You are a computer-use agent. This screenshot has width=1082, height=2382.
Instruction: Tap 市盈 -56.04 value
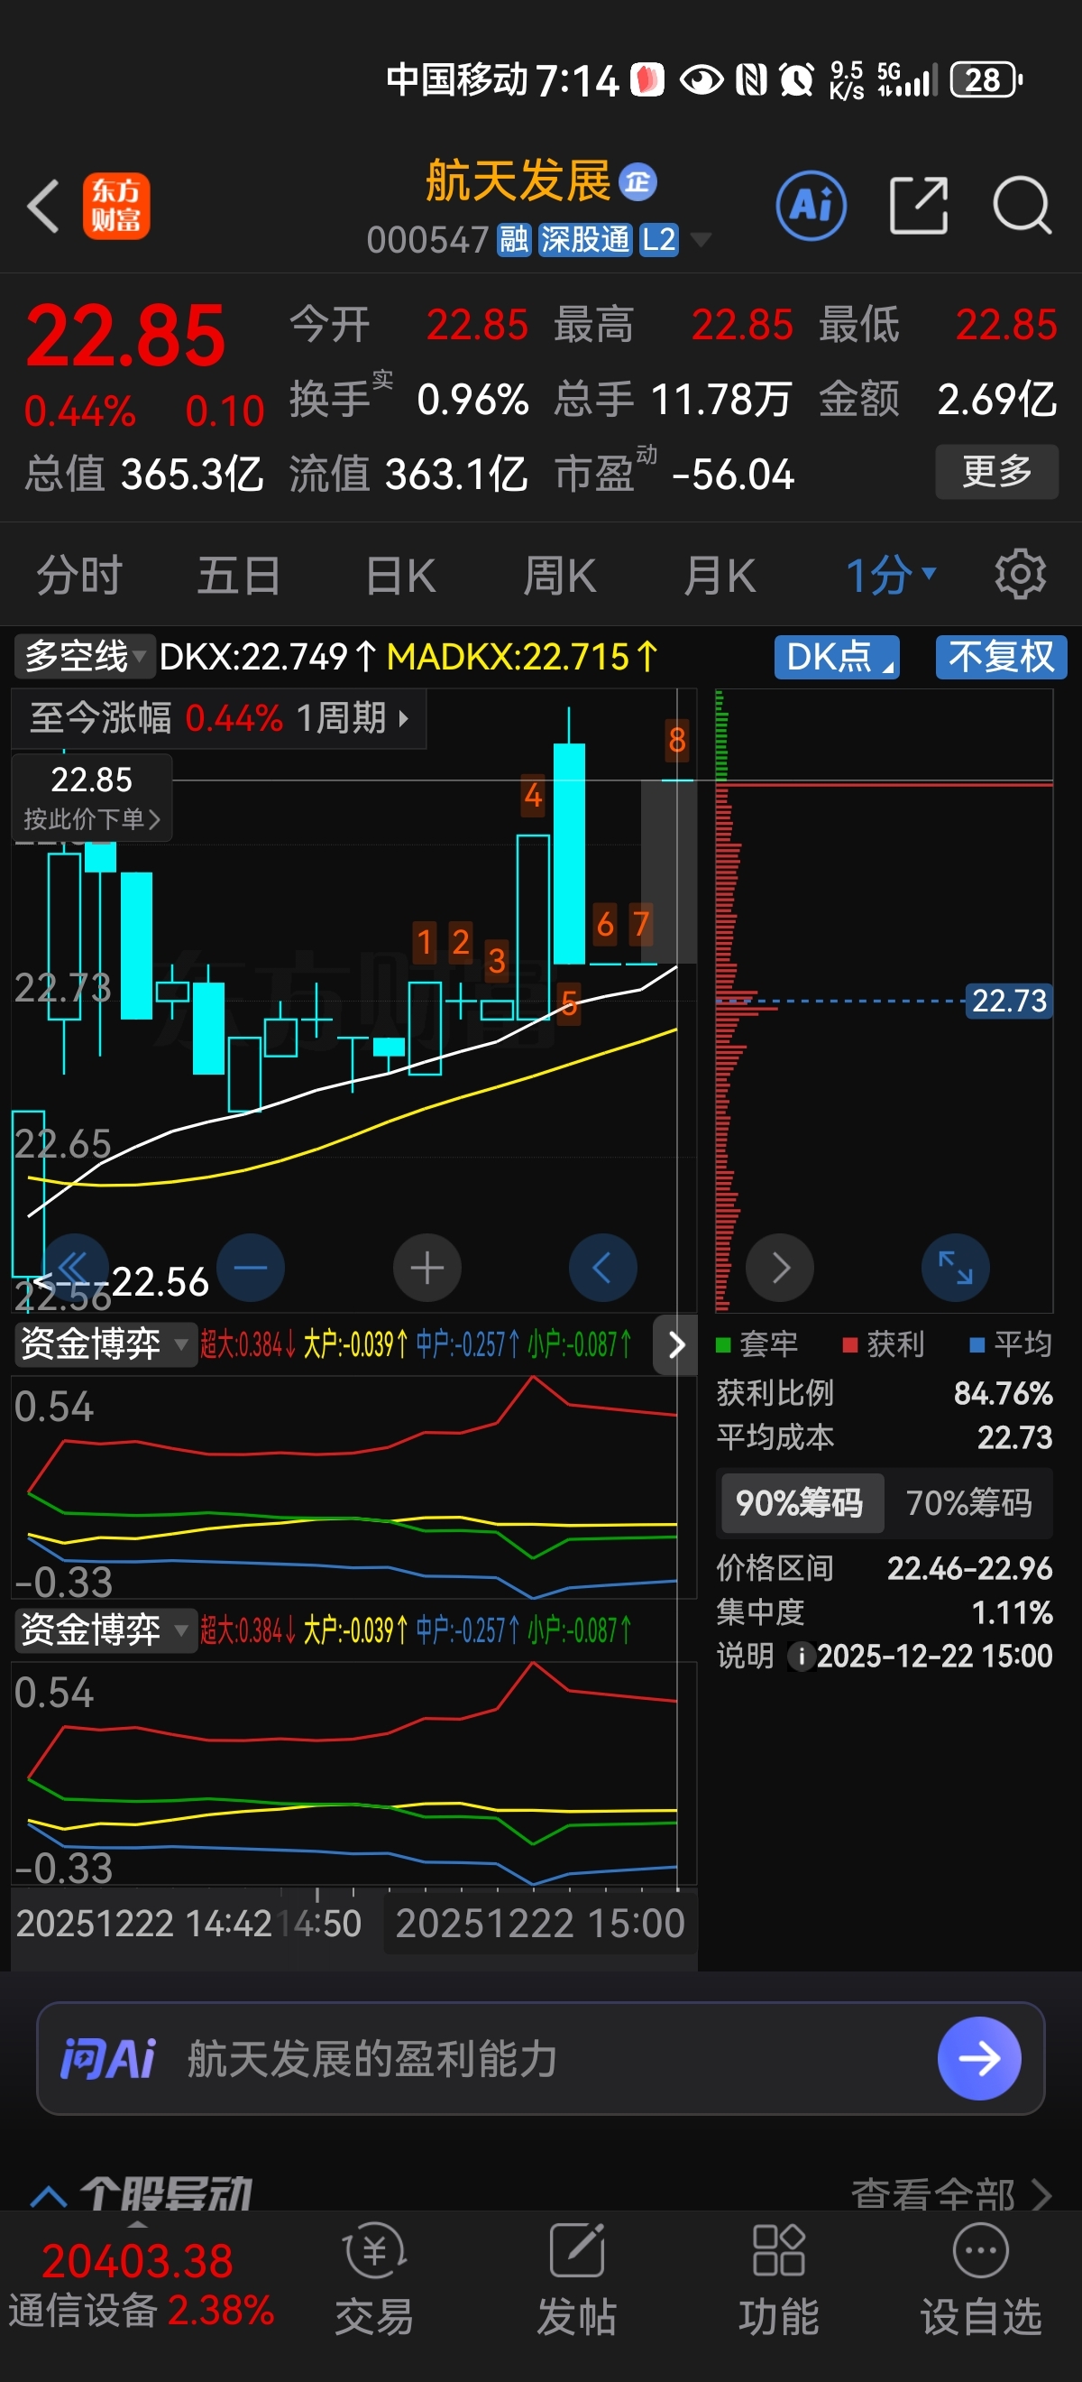click(733, 475)
